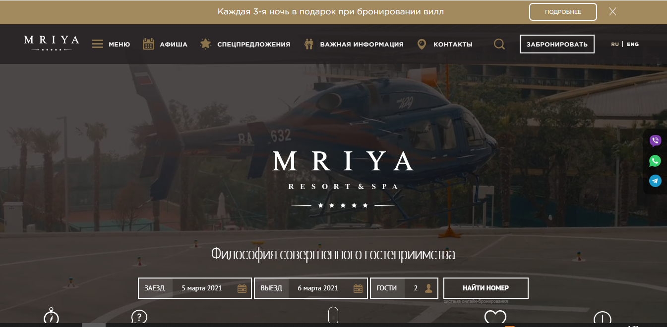Select check-out date 6 марта 2021
Image resolution: width=667 pixels, height=327 pixels.
click(318, 288)
